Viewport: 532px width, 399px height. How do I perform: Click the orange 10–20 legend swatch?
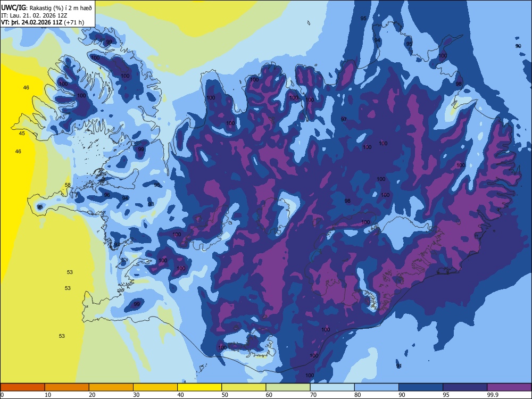coord(67,387)
